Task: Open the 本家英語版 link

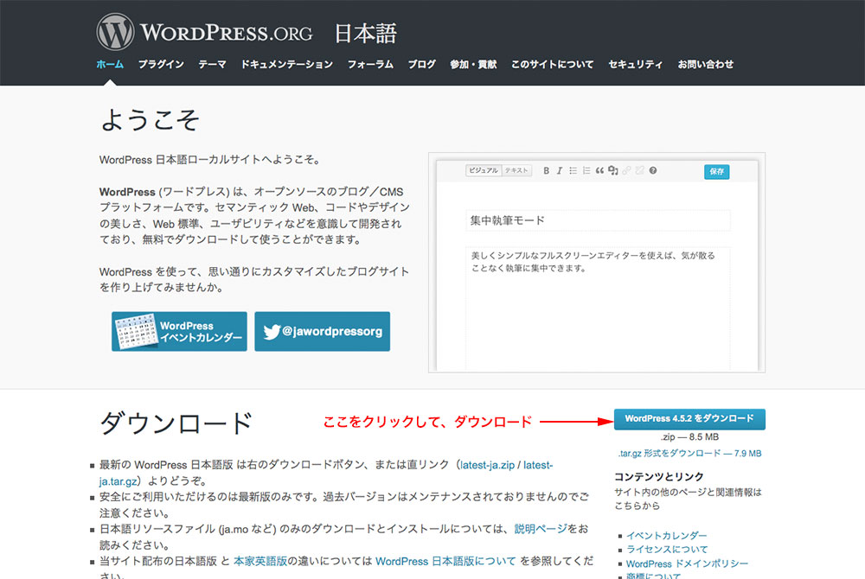Action: [x=260, y=561]
